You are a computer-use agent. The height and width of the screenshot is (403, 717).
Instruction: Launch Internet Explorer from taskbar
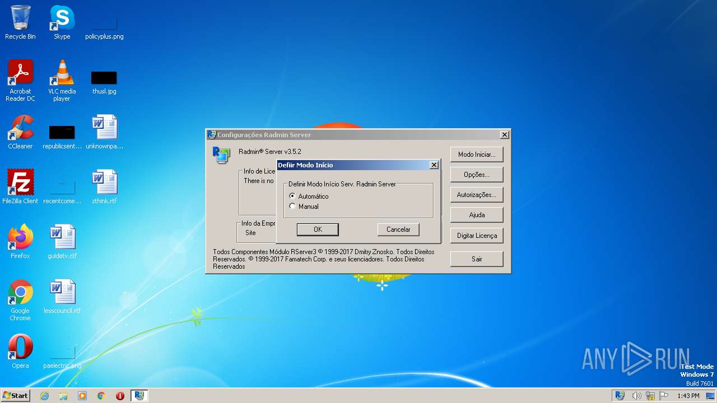pos(44,396)
